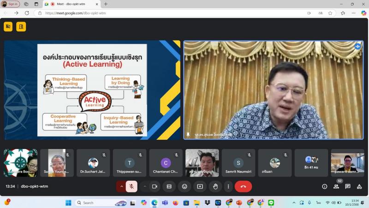Leave the call with red hang-up button
369x208 pixels.
[x=243, y=187]
